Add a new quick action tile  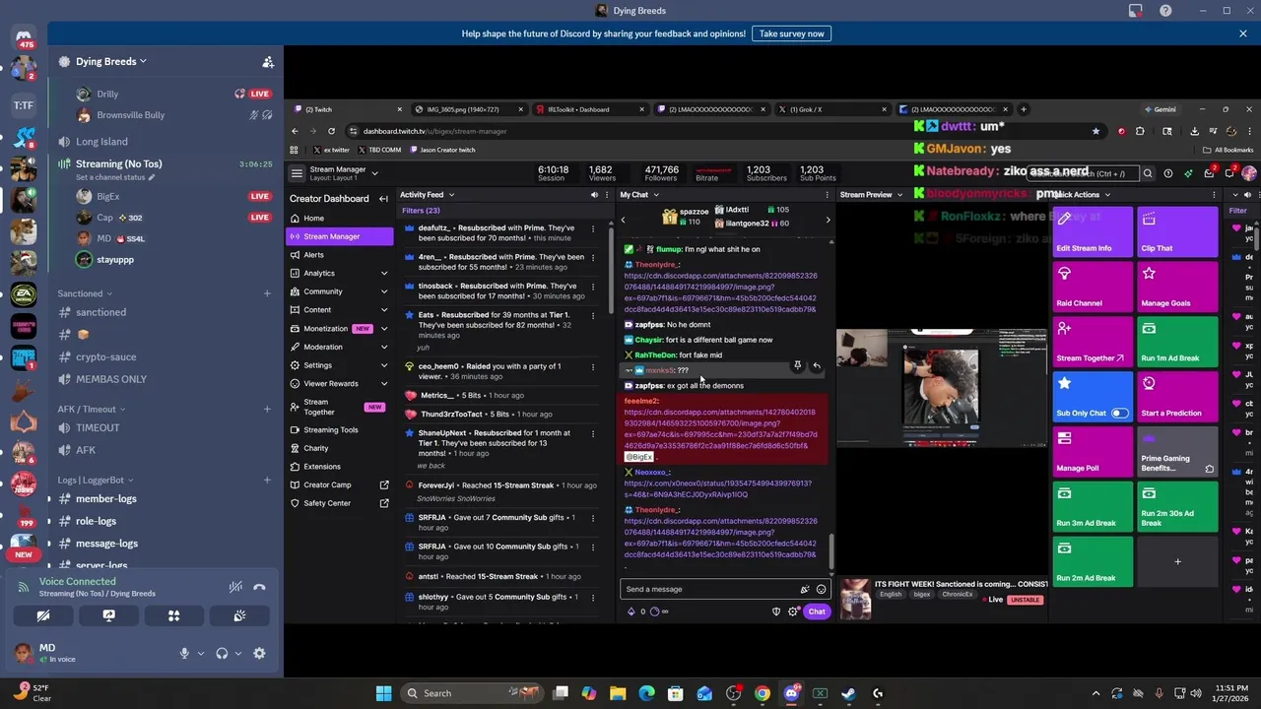click(1177, 561)
